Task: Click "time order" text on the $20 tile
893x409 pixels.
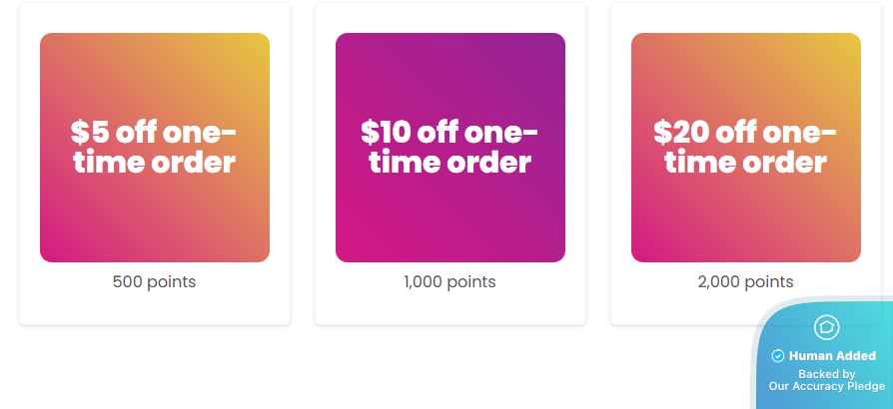Action: click(x=746, y=163)
